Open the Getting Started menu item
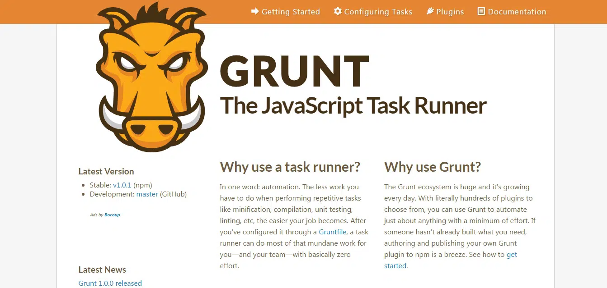 point(291,12)
